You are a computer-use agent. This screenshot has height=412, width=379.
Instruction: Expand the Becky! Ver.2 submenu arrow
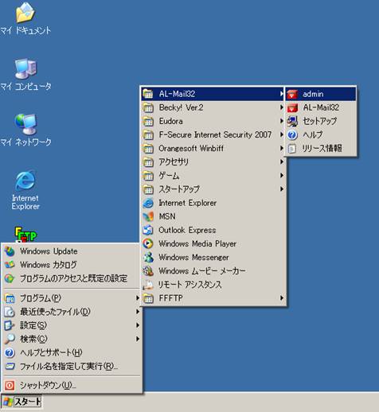[x=282, y=107]
